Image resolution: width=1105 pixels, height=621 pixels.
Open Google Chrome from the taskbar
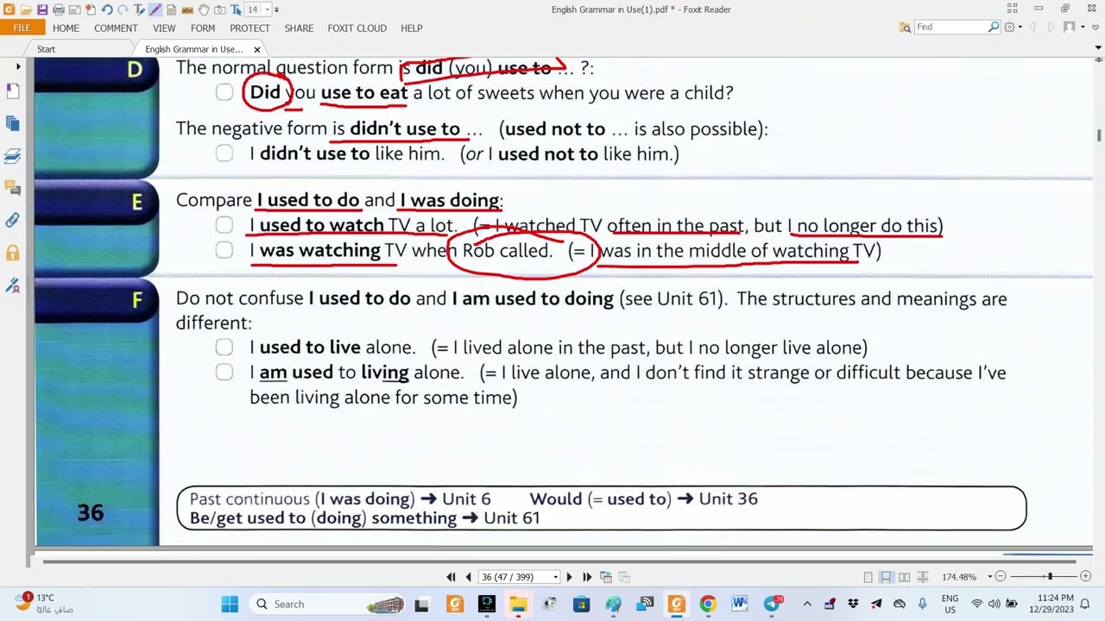708,604
